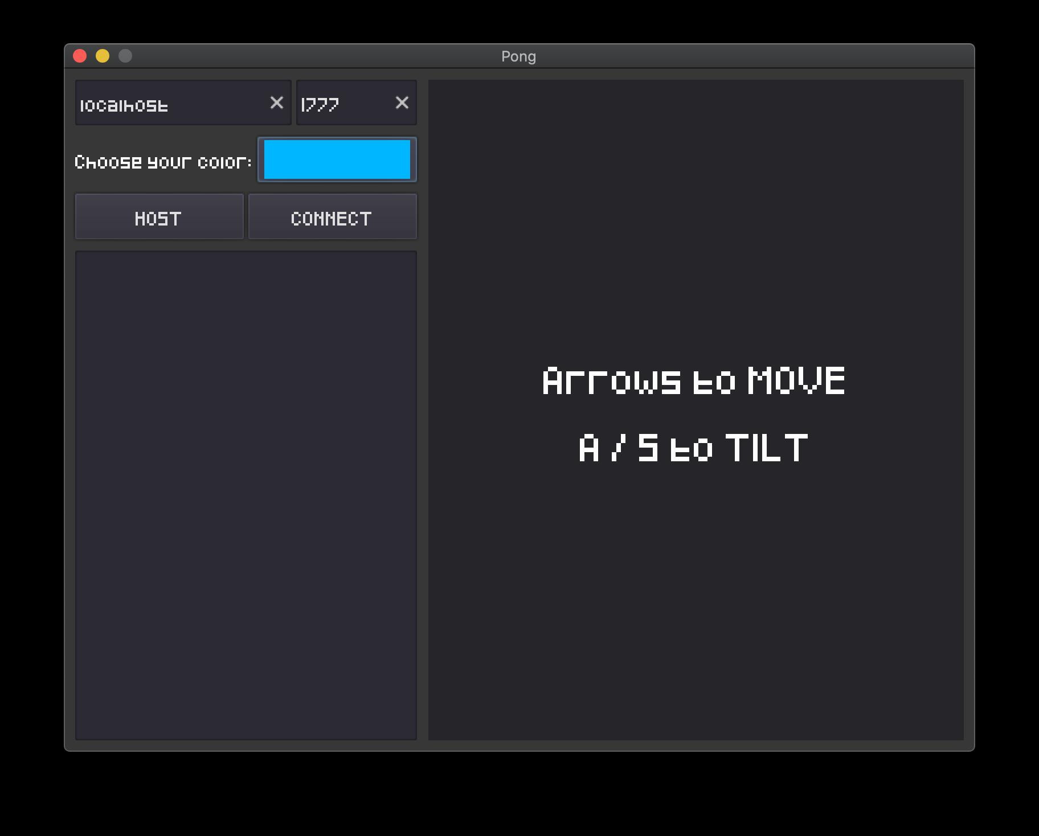The width and height of the screenshot is (1039, 836).
Task: Click the Pong window title text
Action: (518, 56)
